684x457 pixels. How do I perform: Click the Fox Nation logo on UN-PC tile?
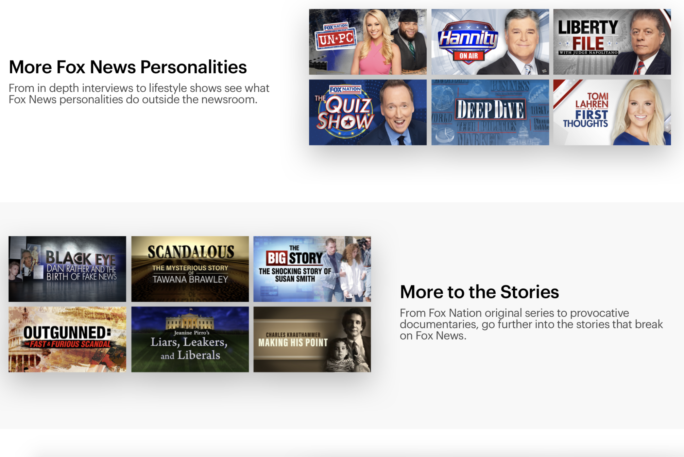[336, 27]
